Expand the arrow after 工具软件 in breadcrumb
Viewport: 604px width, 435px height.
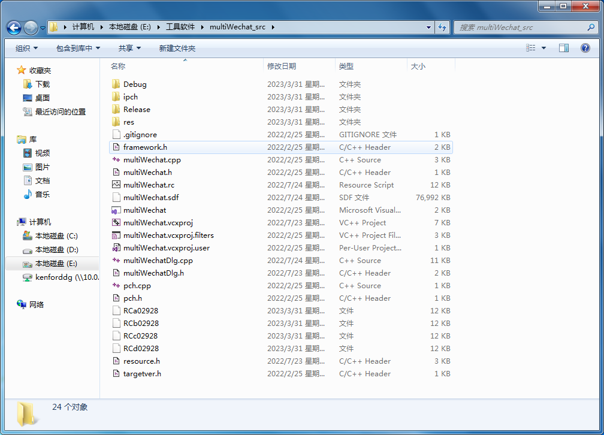click(202, 27)
